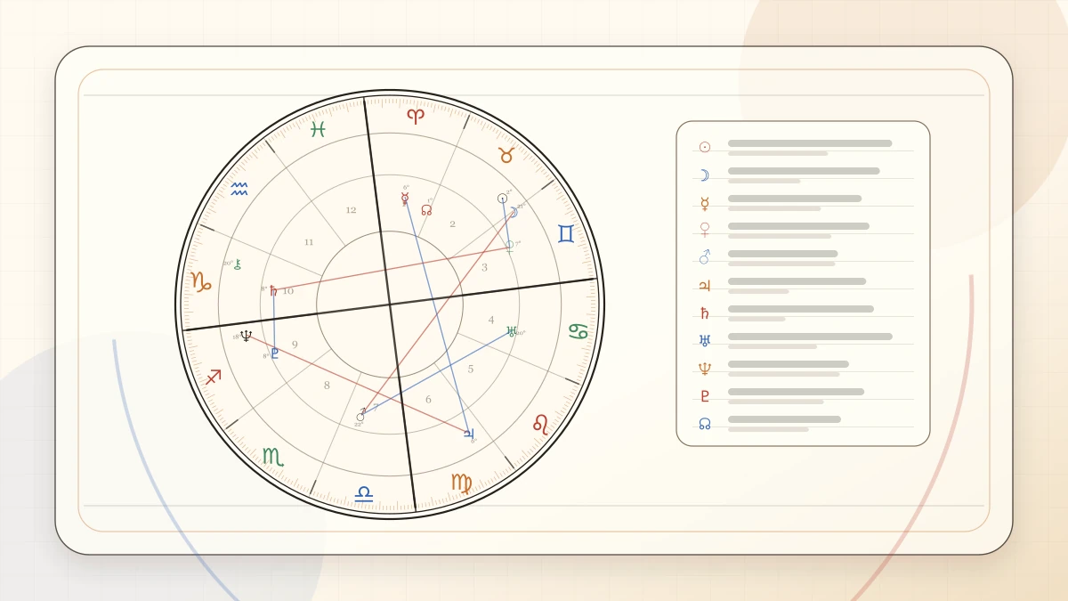Click the Sun icon in the planet list
Image resolution: width=1068 pixels, height=601 pixels.
point(705,147)
